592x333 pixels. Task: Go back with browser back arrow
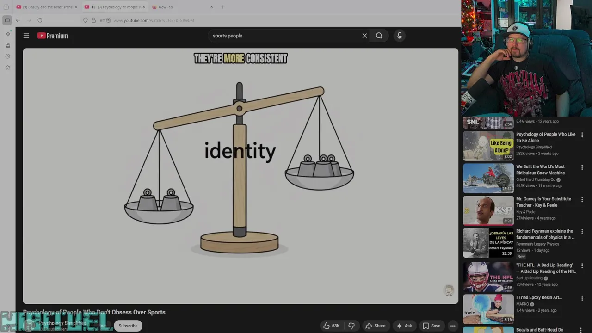tap(18, 20)
